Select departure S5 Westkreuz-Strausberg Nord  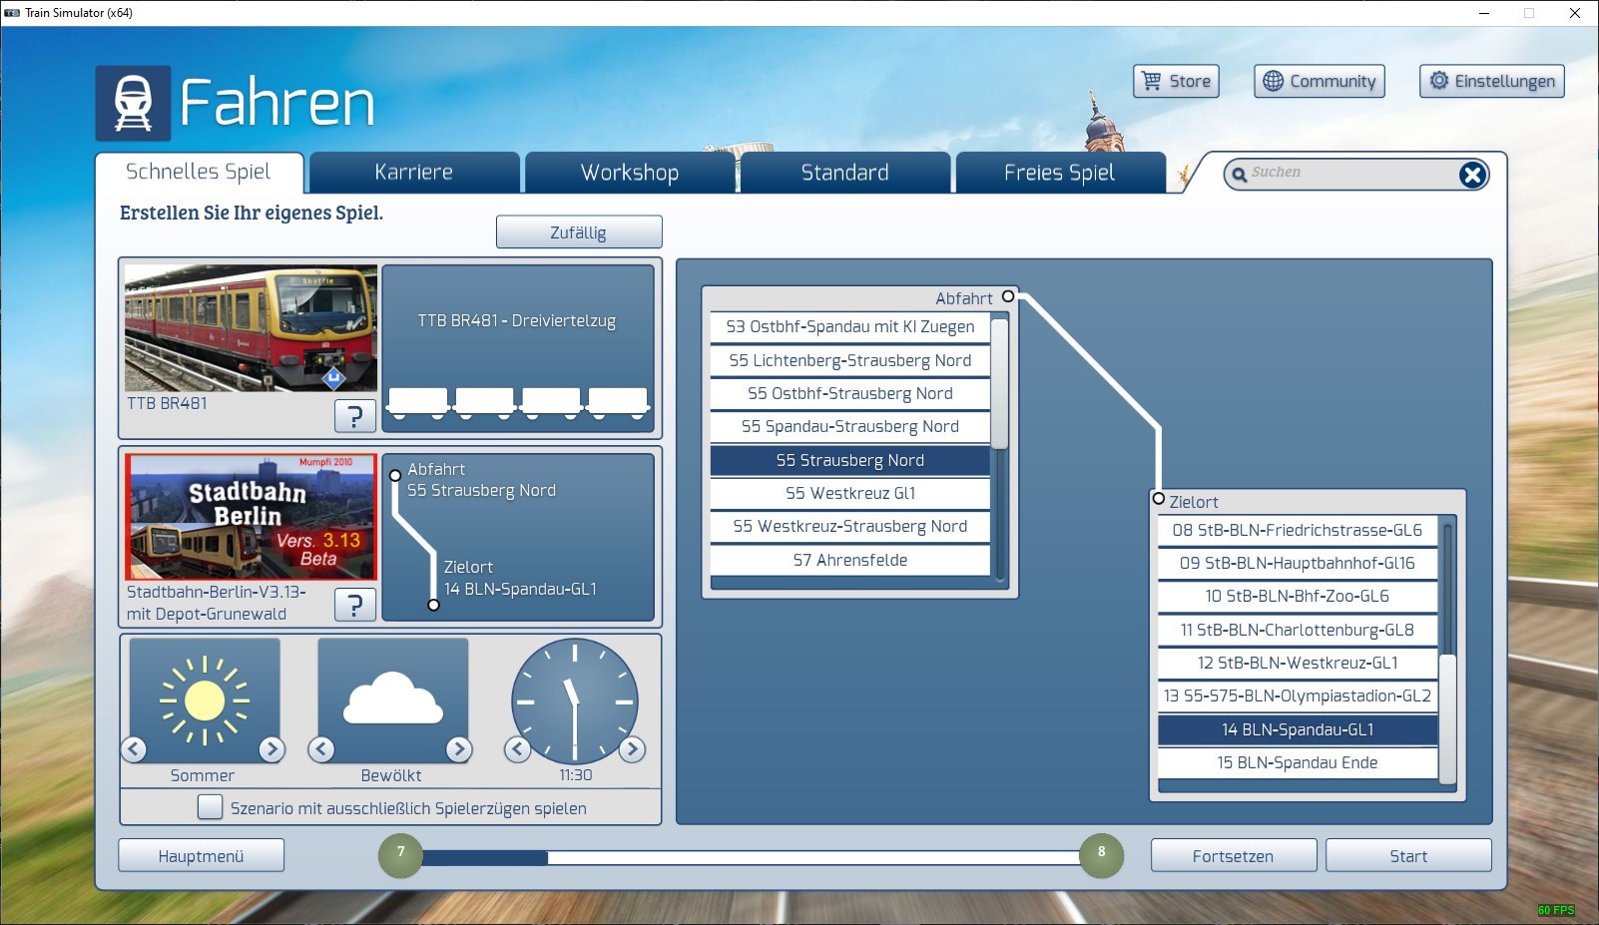(x=850, y=526)
